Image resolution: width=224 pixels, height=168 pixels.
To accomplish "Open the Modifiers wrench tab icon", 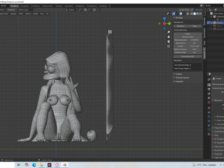I will click(209, 112).
